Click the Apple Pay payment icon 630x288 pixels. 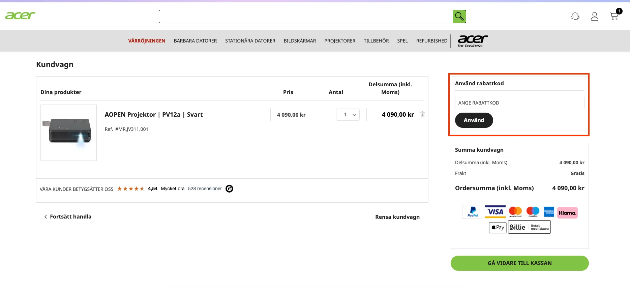[498, 227]
